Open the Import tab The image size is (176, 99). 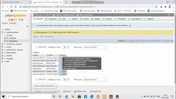[x=107, y=19]
